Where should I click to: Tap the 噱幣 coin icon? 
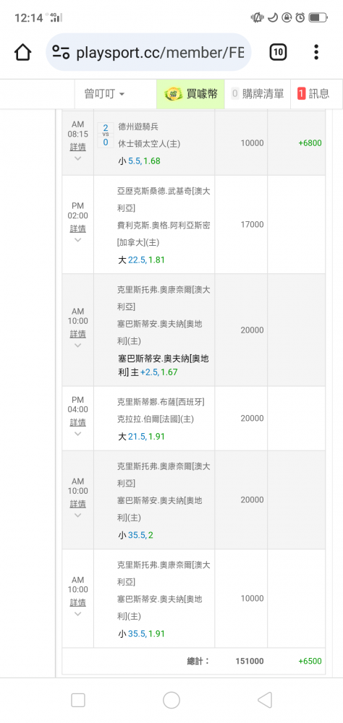(x=173, y=94)
